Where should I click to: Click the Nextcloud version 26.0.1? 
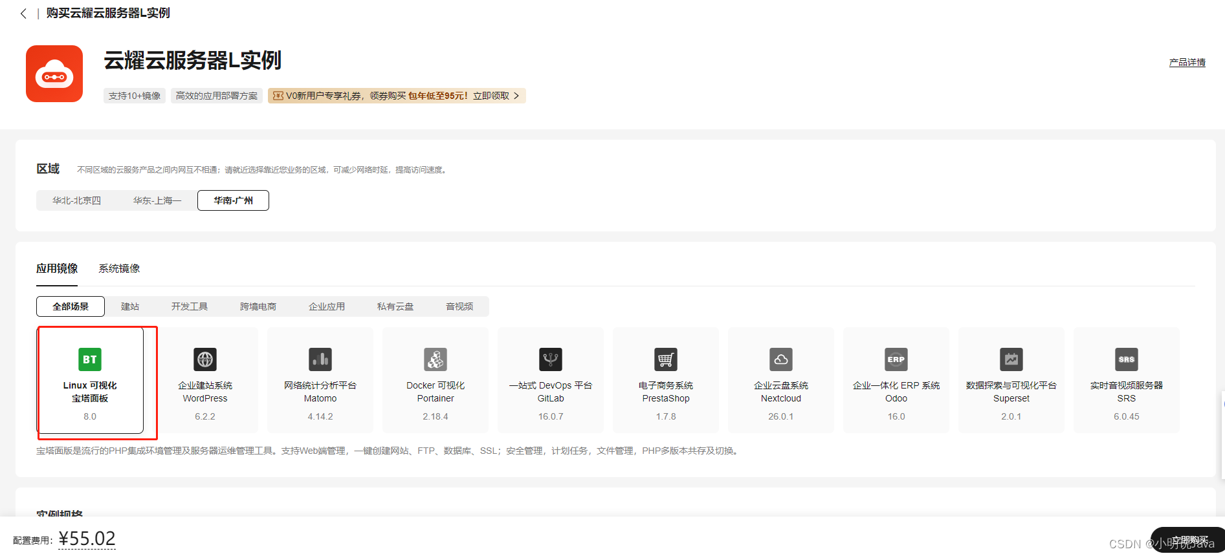coord(781,416)
